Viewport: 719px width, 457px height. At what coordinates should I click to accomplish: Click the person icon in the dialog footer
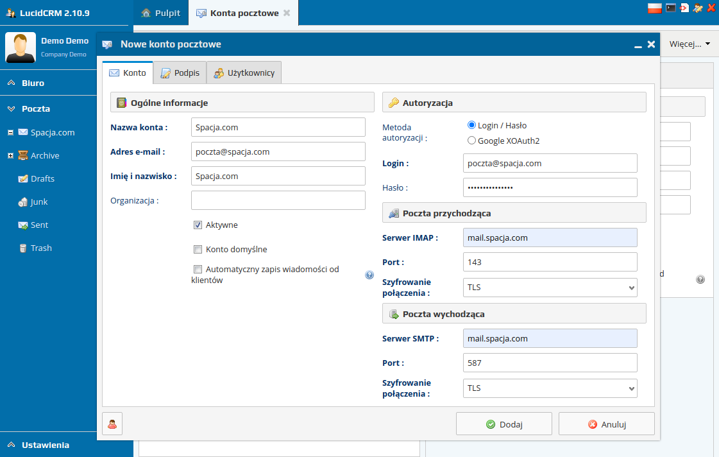pos(112,424)
